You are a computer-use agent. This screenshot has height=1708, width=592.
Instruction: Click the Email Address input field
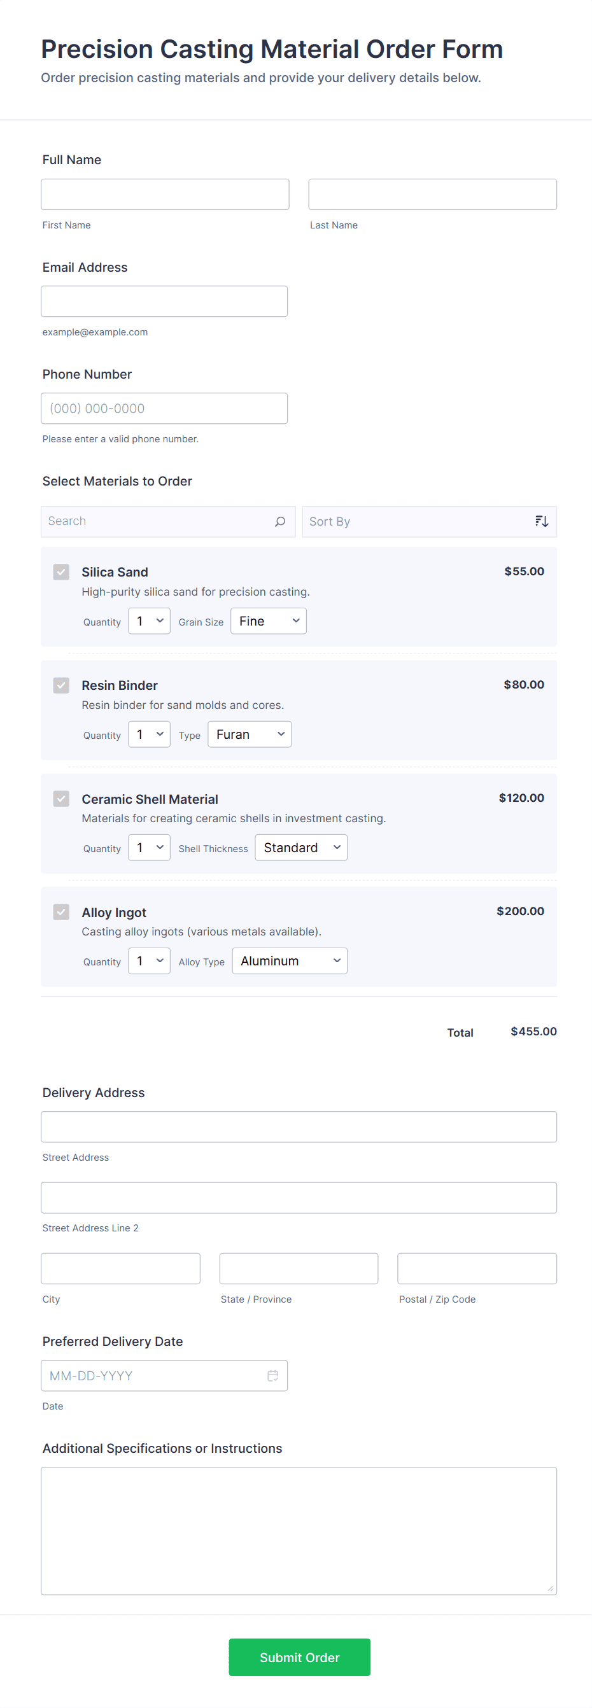(164, 301)
